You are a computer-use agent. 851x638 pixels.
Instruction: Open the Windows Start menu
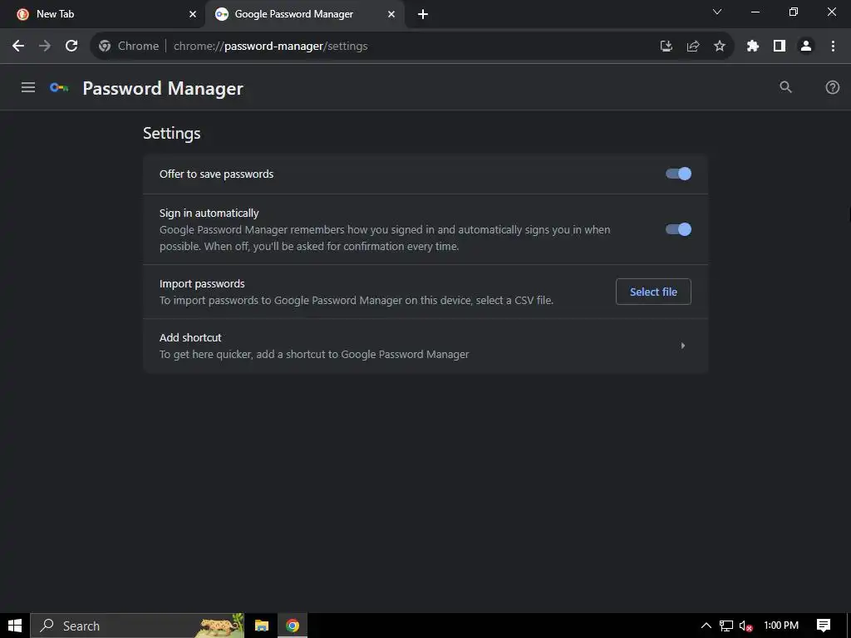(x=15, y=626)
